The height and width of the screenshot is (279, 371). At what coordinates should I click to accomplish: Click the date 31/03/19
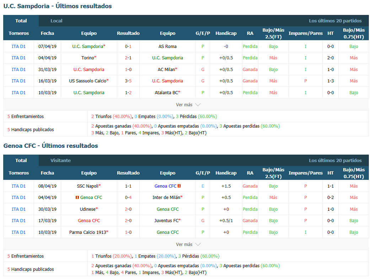click(47, 70)
